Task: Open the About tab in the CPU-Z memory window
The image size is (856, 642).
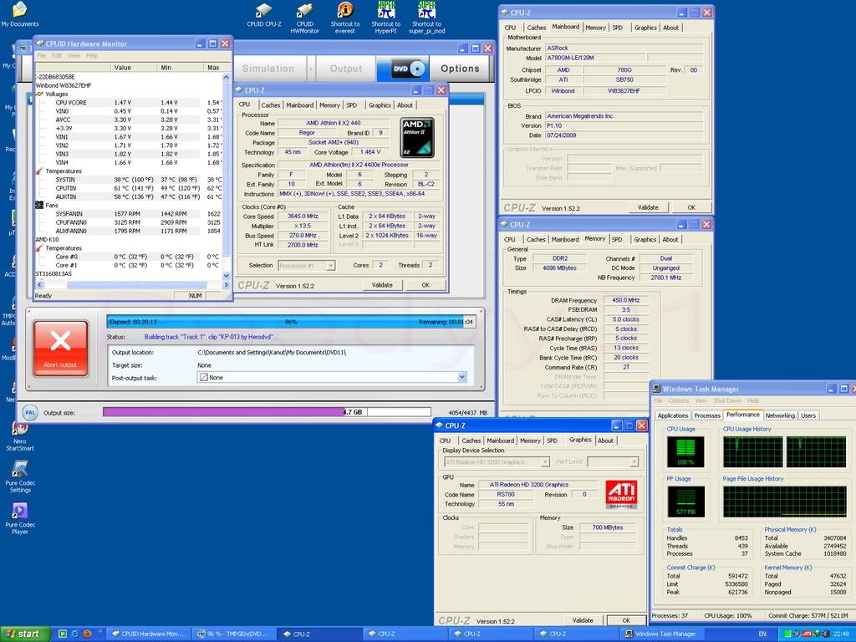Action: [x=670, y=239]
